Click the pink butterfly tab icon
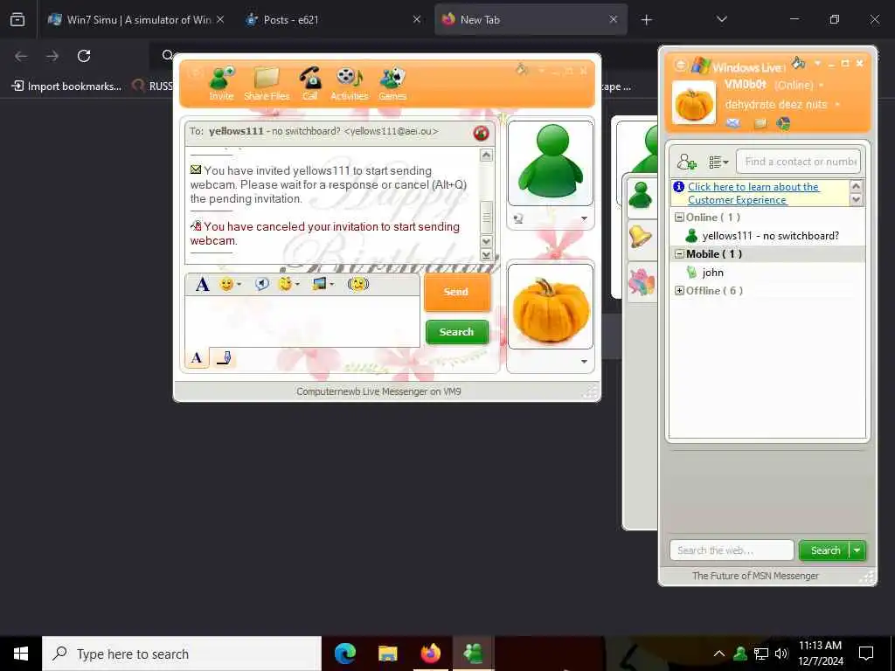 pyautogui.click(x=641, y=281)
